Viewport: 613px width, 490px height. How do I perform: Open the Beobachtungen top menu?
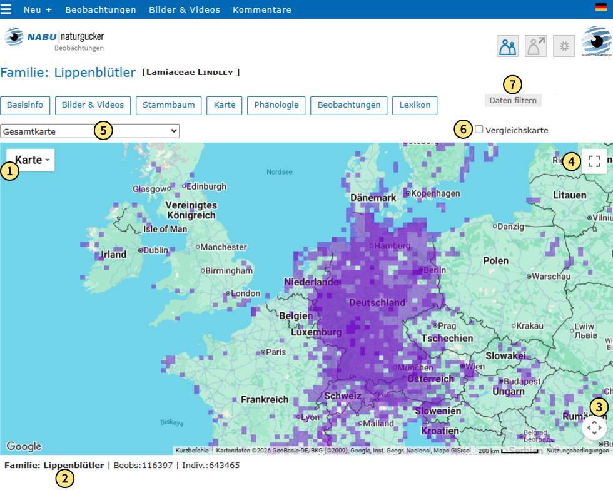(x=101, y=9)
